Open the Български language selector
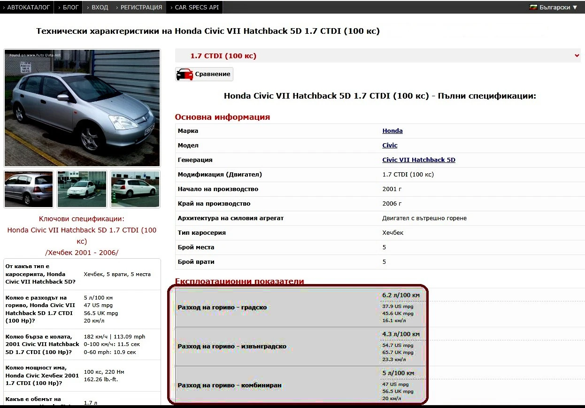Screen dimensions: 585x408 [554, 7]
